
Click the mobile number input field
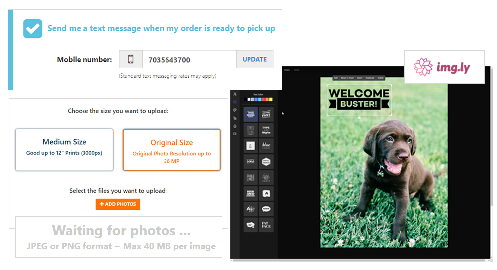coord(189,59)
